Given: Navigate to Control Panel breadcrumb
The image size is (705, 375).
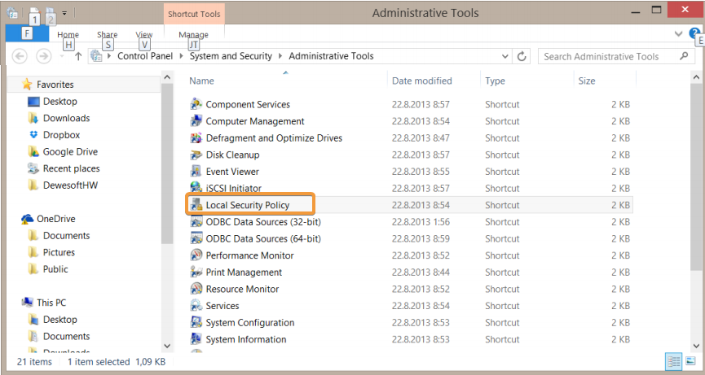Looking at the screenshot, I should coord(145,56).
